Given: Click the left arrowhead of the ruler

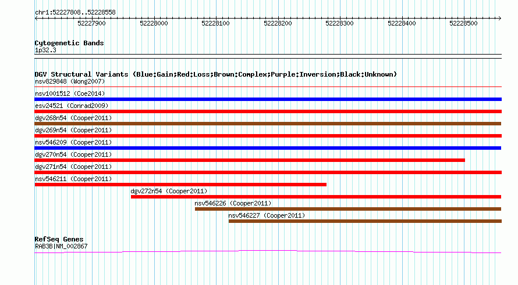Looking at the screenshot, I should (36, 19).
